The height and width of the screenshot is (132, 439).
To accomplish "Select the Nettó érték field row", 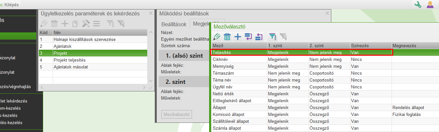I will (x=325, y=94).
